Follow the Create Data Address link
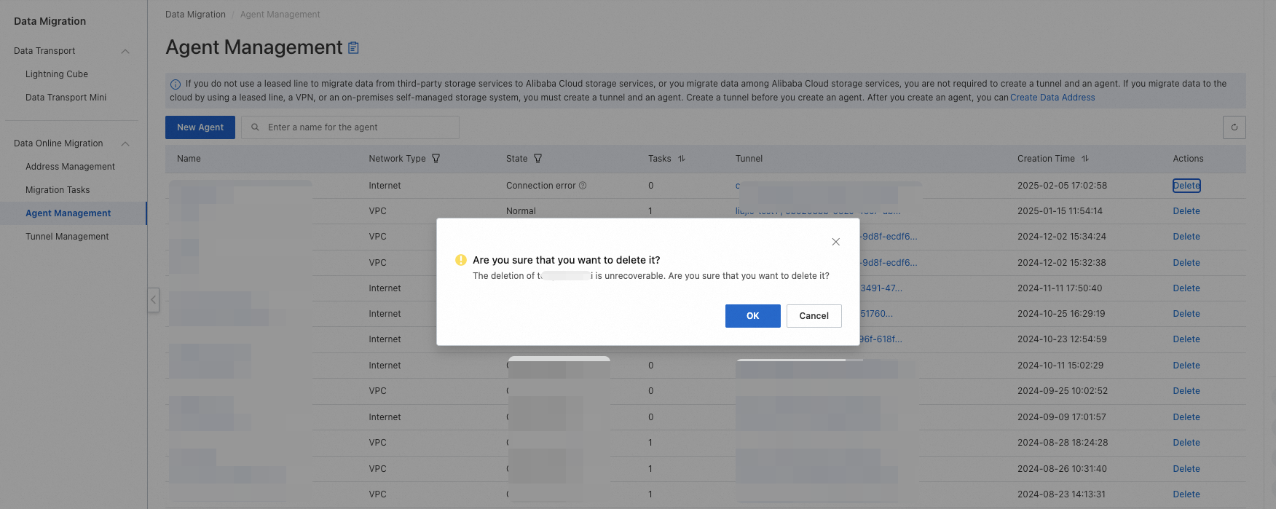This screenshot has width=1276, height=509. (1052, 98)
